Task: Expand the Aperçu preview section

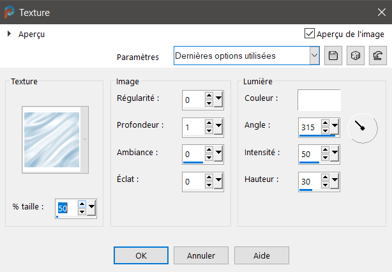Action: (10, 34)
